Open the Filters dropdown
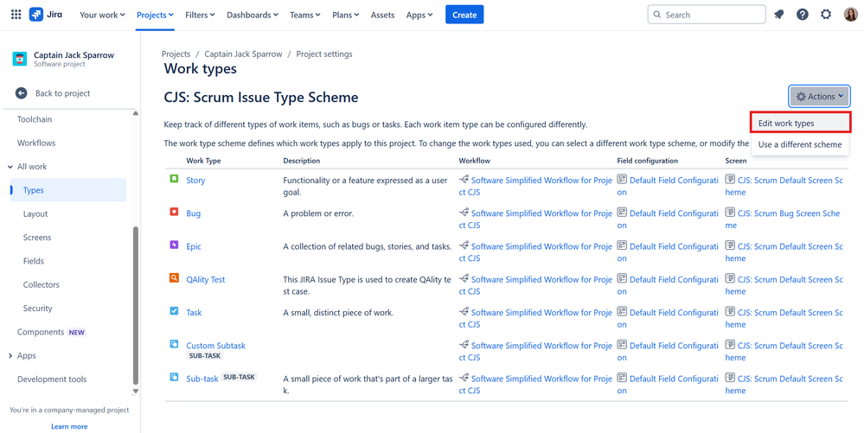The width and height of the screenshot is (864, 433). coord(200,15)
